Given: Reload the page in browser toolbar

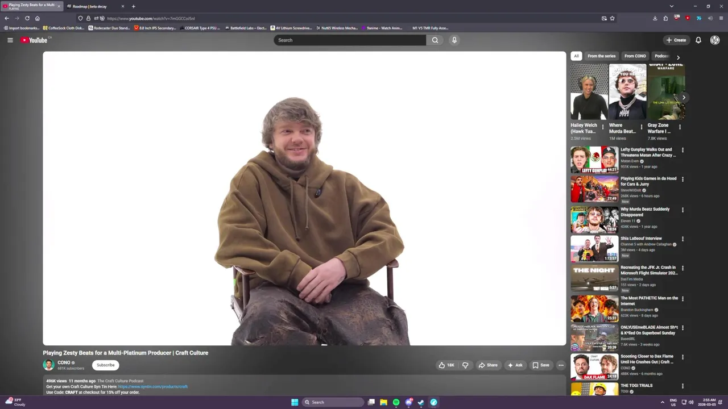Looking at the screenshot, I should coord(27,18).
